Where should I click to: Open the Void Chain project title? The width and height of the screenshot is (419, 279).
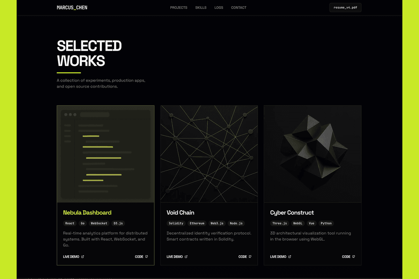(x=181, y=212)
